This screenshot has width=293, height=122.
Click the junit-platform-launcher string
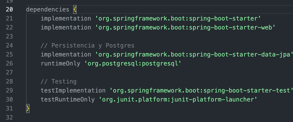pos(178,99)
